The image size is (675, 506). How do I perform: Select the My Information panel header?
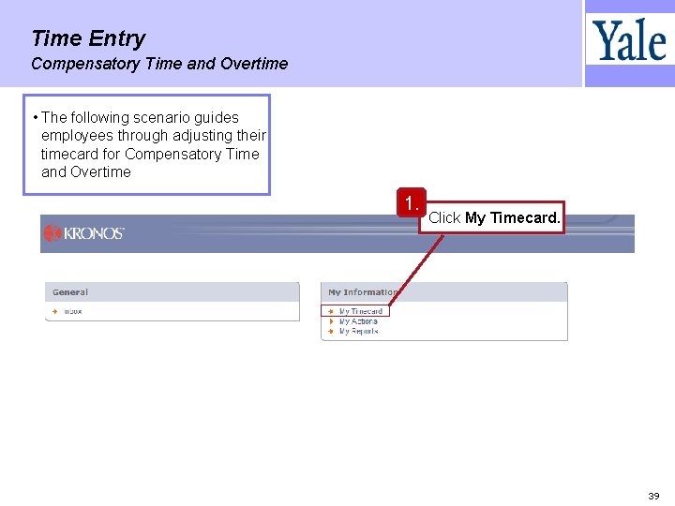tap(443, 292)
